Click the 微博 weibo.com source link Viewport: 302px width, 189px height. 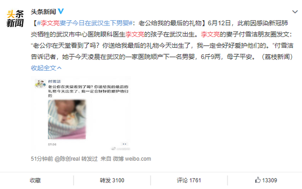132,159
